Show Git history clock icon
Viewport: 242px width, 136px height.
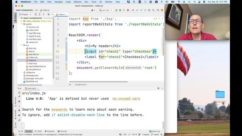tap(149, 10)
